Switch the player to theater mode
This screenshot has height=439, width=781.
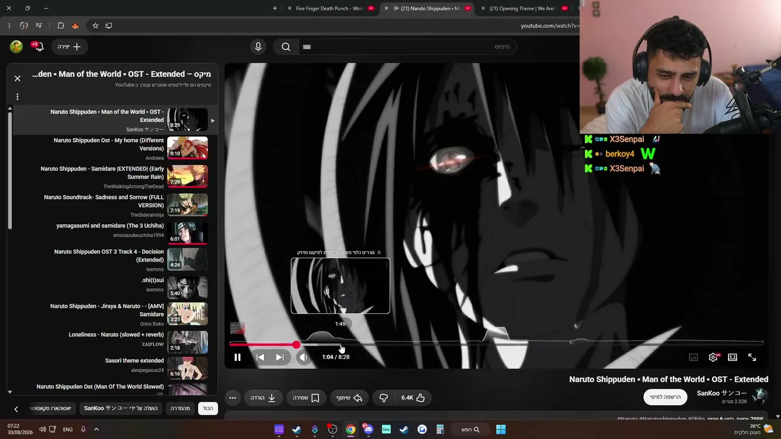pos(732,357)
